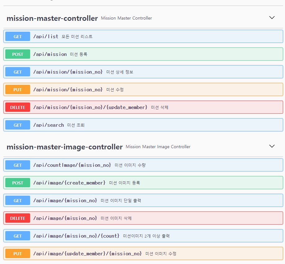Expand the /api/countImage/{mission_no} endpoint

coord(143,165)
